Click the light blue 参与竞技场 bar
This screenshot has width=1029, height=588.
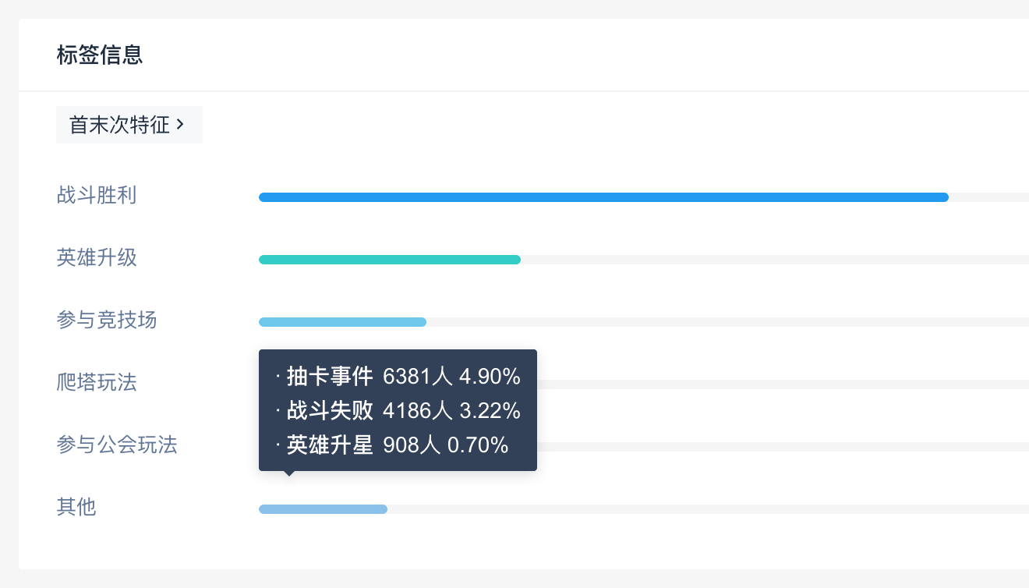click(x=342, y=322)
